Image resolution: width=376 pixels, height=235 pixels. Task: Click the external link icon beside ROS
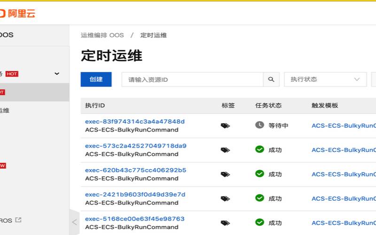[x=18, y=220]
